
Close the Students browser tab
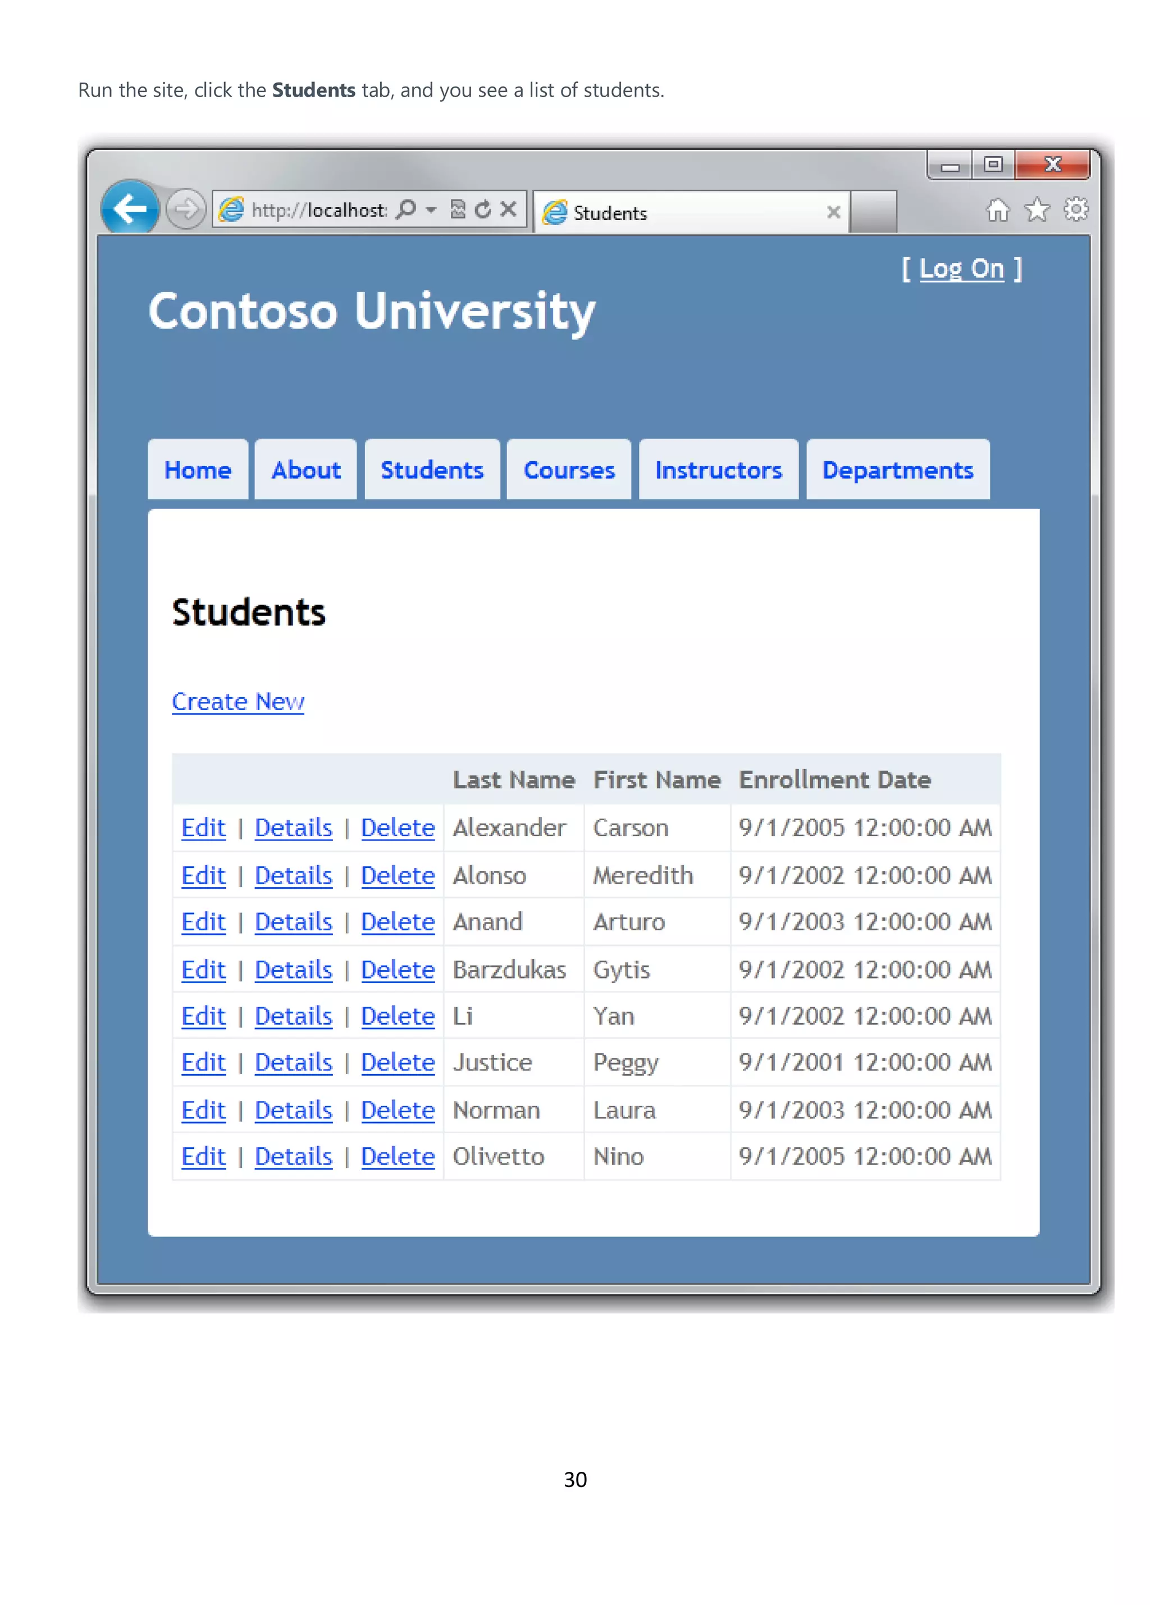(x=833, y=212)
